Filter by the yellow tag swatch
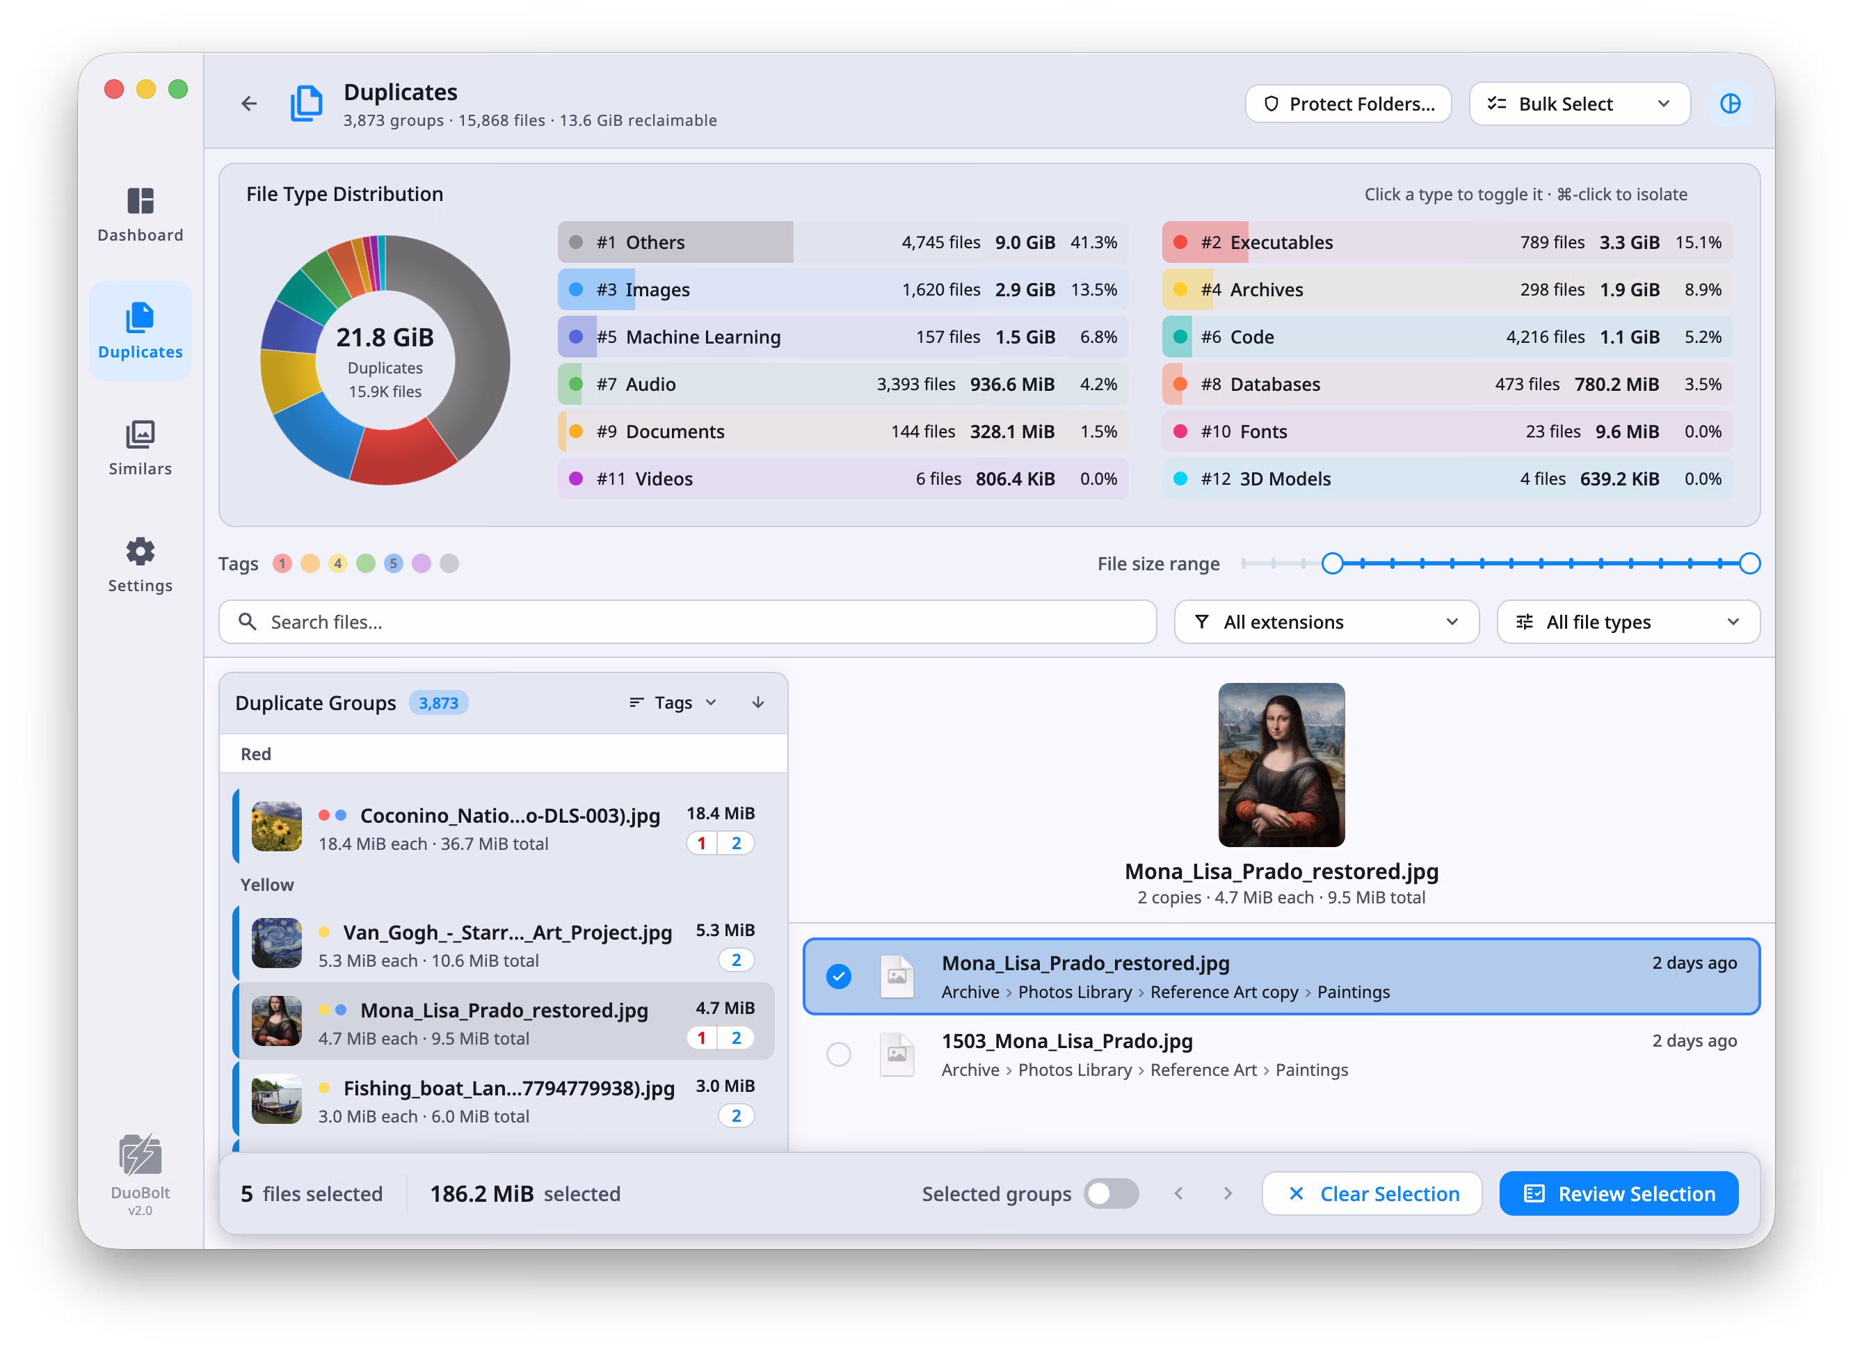The height and width of the screenshot is (1352, 1853). tap(338, 564)
